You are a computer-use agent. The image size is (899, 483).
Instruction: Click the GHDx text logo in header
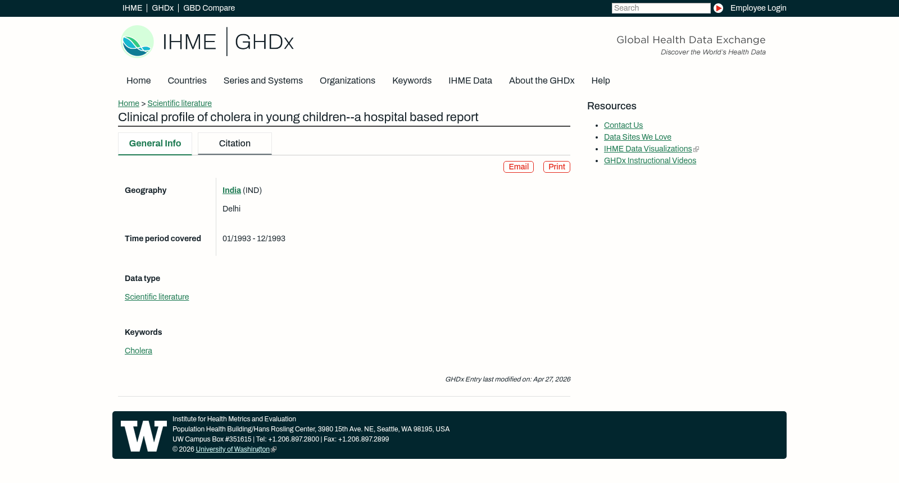pyautogui.click(x=264, y=42)
